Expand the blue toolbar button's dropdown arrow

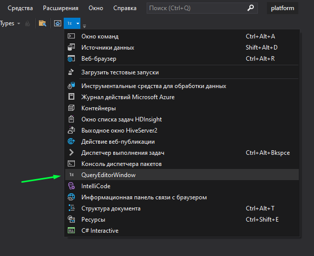77,24
